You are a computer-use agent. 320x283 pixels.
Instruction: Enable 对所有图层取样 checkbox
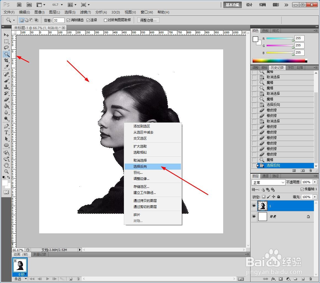point(105,20)
